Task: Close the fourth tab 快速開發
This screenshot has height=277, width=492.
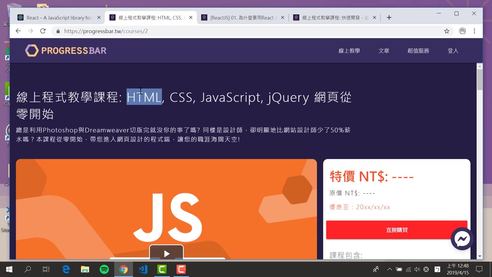Action: point(375,18)
